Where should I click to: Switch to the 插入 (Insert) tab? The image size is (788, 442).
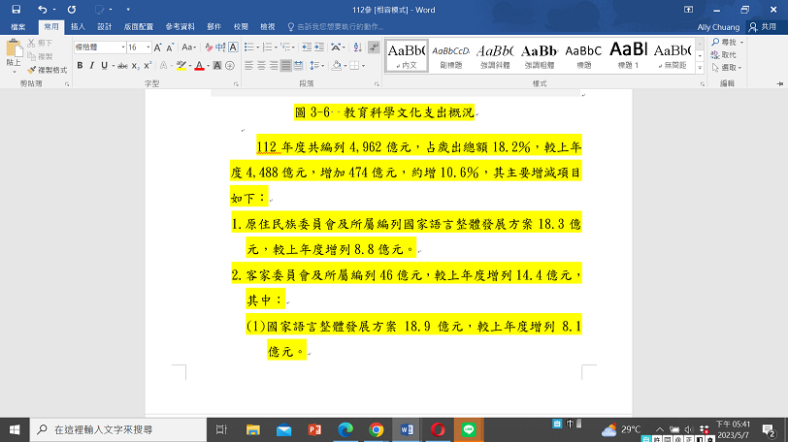[78, 27]
